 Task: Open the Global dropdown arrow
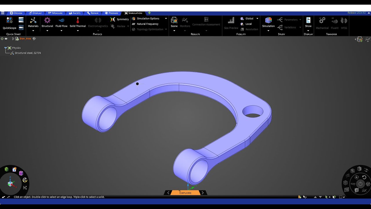coord(257,19)
